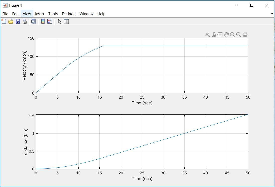Activate the pan hand tool
Image resolution: width=275 pixels, height=187 pixels.
pyautogui.click(x=226, y=35)
